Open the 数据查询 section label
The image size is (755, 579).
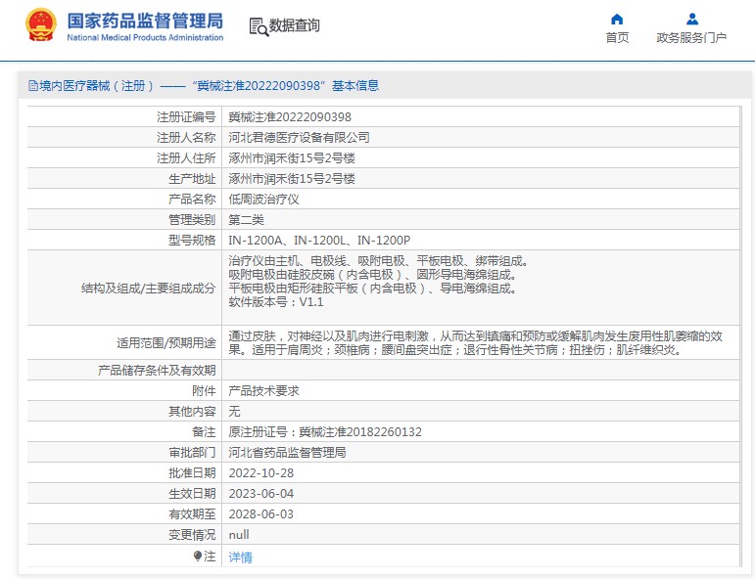coord(295,26)
